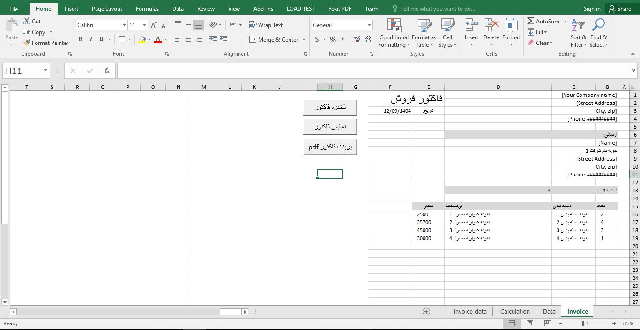Click Increase Decimal icon
Viewport: 640px width, 330px height.
tap(357, 39)
